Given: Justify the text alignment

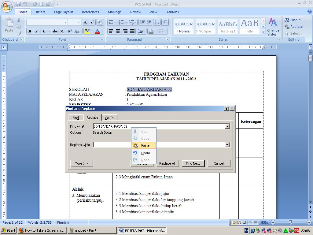Looking at the screenshot, I should click(x=132, y=32).
